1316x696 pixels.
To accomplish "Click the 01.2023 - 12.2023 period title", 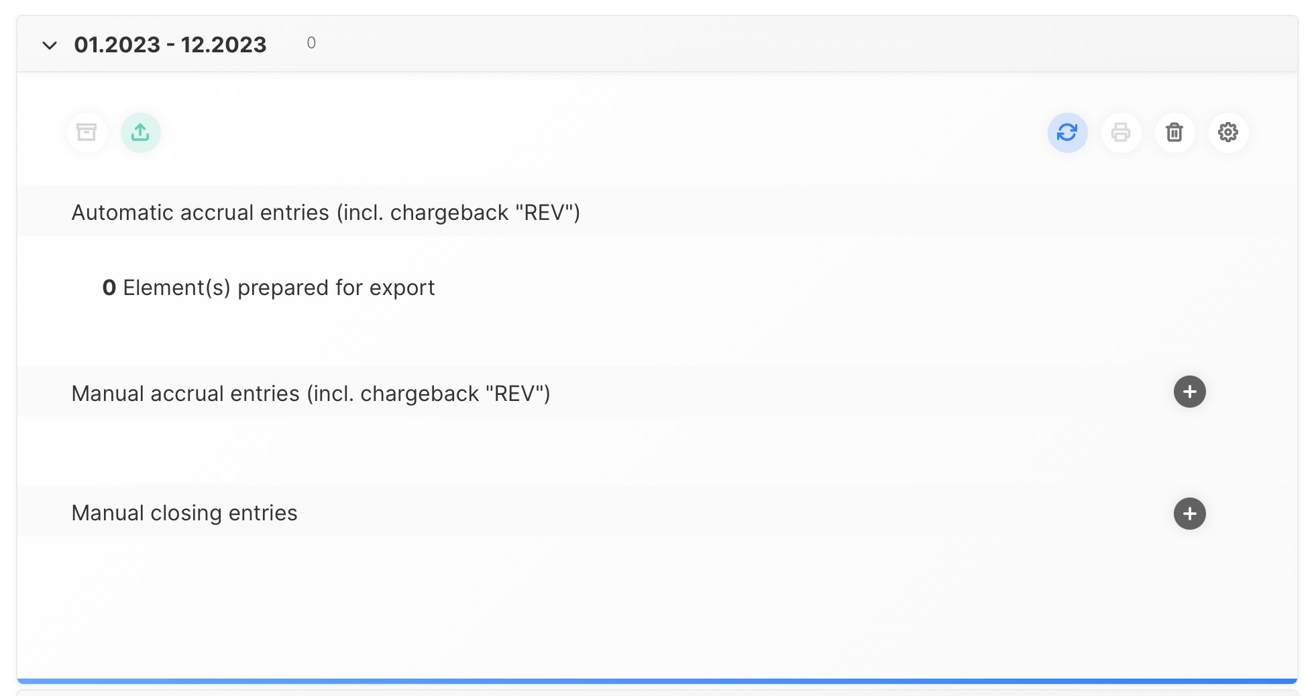I will [x=170, y=45].
